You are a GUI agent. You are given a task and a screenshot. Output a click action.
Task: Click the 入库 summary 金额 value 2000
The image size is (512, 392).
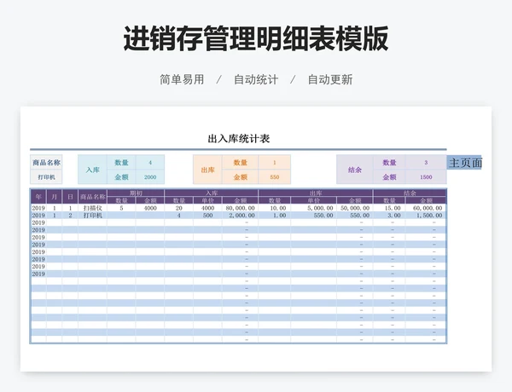coord(150,177)
